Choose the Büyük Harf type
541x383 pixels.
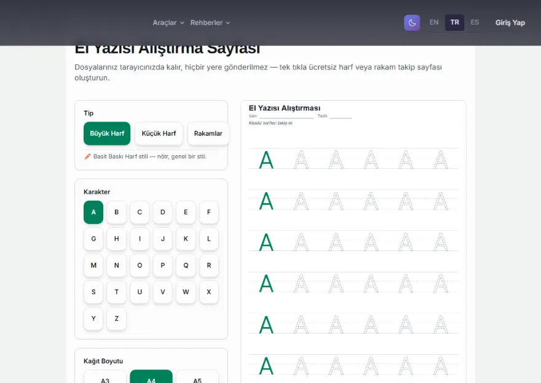click(x=107, y=133)
